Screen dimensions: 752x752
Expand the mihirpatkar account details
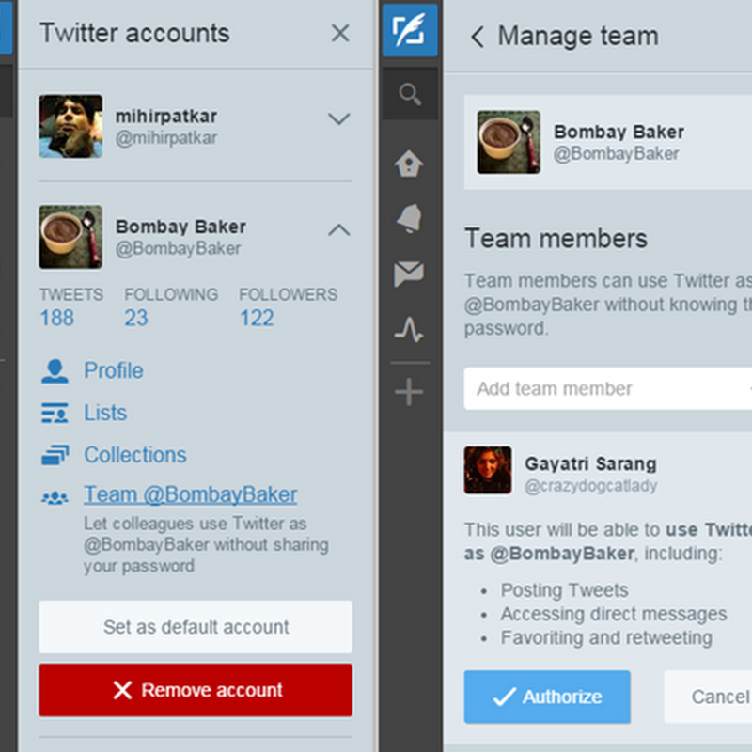[x=339, y=118]
